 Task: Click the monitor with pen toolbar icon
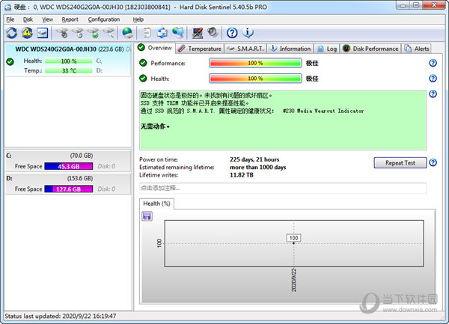[198, 33]
